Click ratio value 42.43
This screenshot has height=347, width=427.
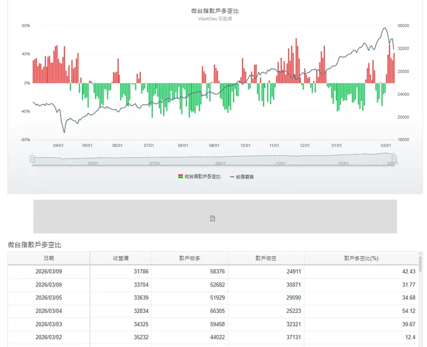coord(409,271)
